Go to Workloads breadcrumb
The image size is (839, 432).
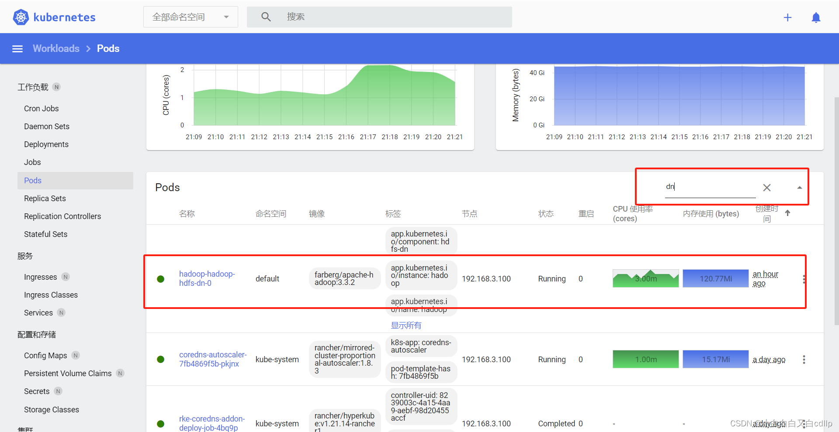[x=56, y=48]
